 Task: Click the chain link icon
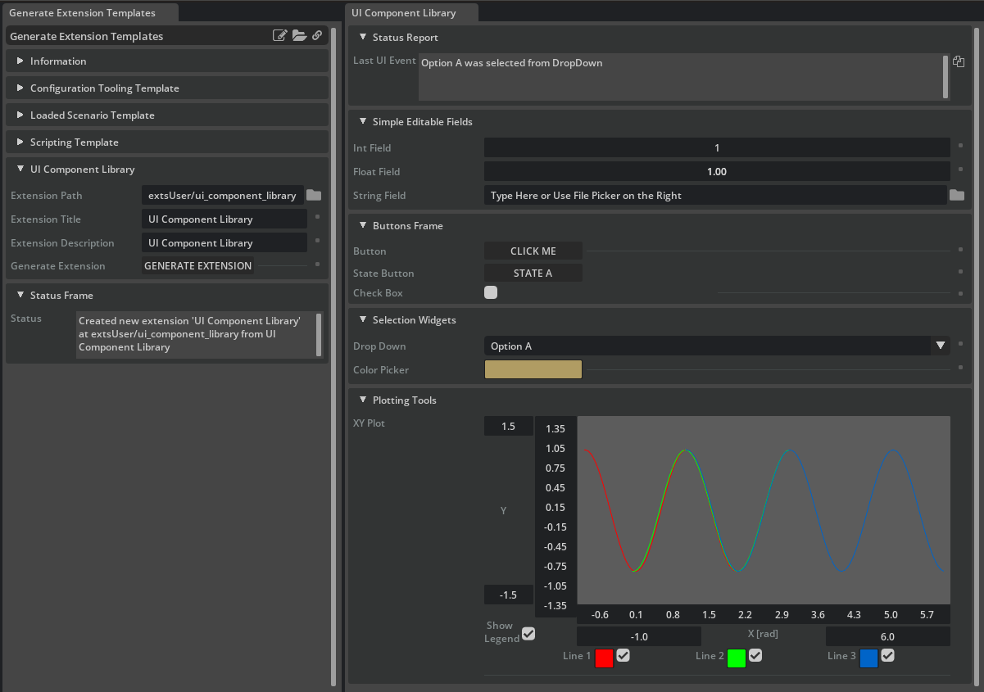pyautogui.click(x=317, y=36)
